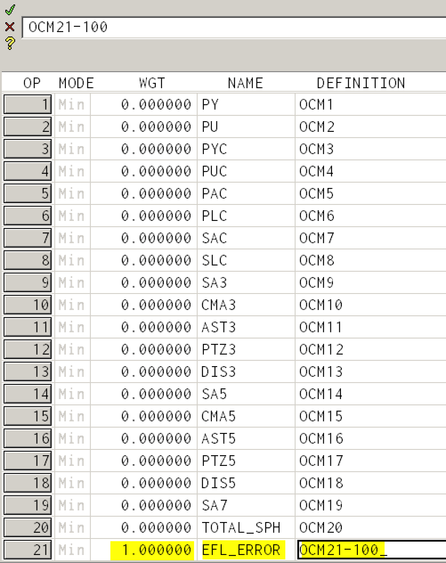This screenshot has width=446, height=563.
Task: Click the weight cell of the PY row
Action: tap(144, 104)
